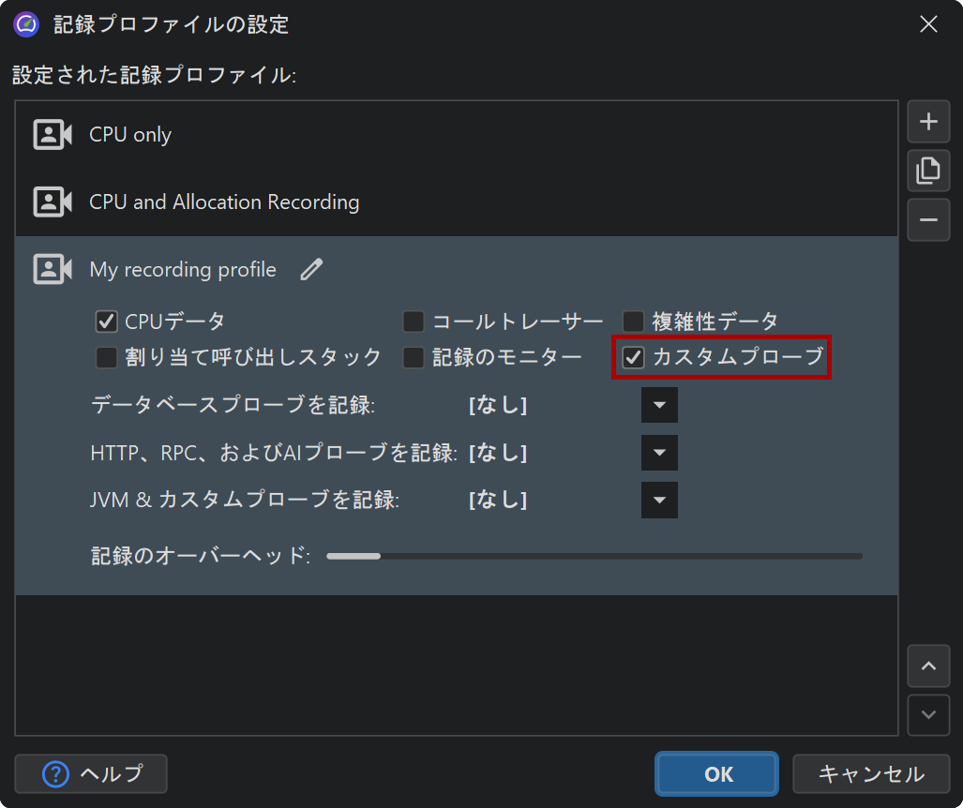Click the pencil icon to rename profile
The image size is (963, 808).
pyautogui.click(x=311, y=269)
